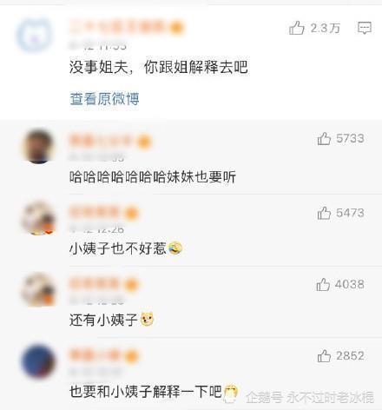This screenshot has height=410, width=382.
Task: Open username above 还有小姨子 comment
Action: [x=103, y=284]
